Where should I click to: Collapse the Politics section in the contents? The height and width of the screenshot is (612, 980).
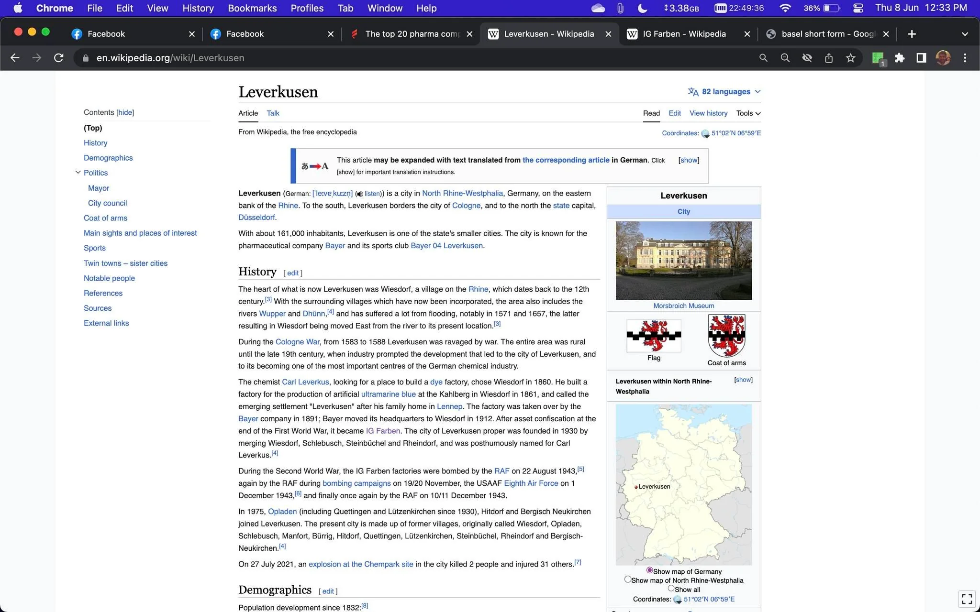click(x=78, y=173)
